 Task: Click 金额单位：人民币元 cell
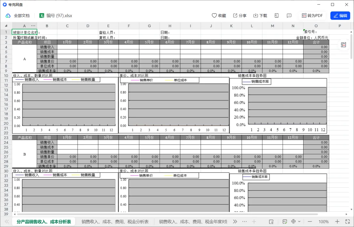pyautogui.click(x=312, y=38)
